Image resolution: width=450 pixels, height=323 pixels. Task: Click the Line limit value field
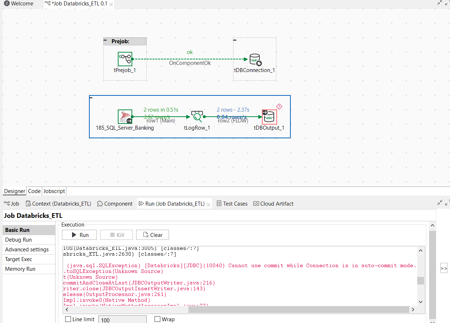tap(122, 320)
